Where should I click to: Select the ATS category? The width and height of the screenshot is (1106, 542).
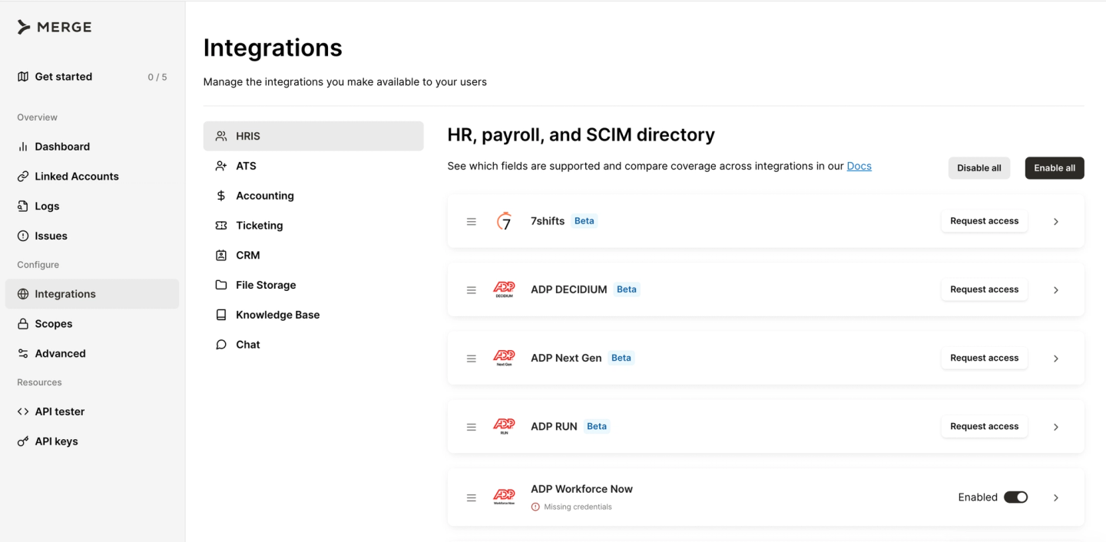(x=313, y=166)
